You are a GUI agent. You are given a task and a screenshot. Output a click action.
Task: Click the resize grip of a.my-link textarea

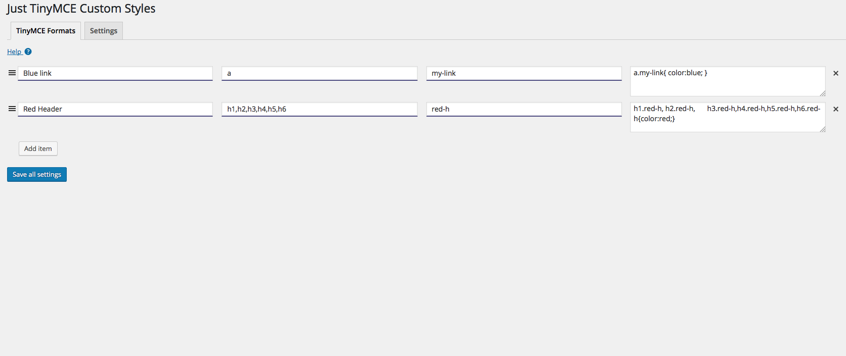click(x=823, y=93)
